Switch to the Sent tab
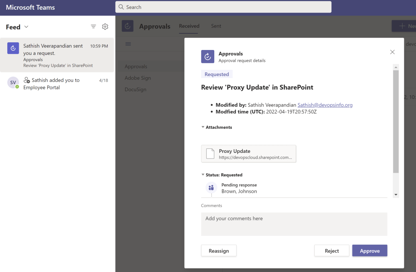The image size is (416, 272). [216, 26]
